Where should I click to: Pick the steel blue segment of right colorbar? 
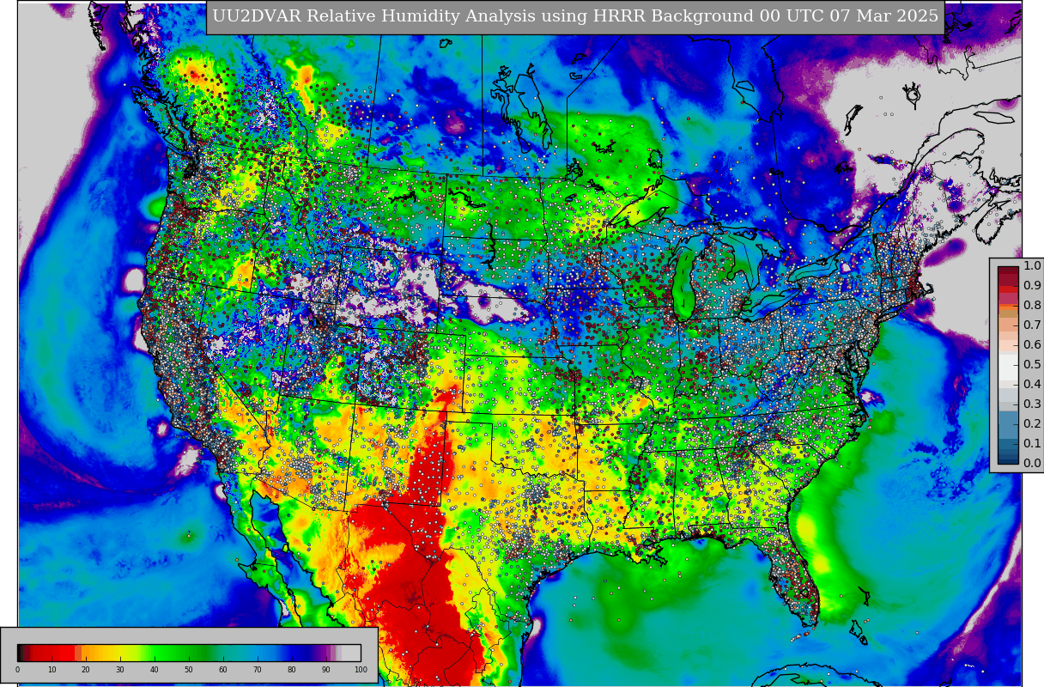(1008, 425)
